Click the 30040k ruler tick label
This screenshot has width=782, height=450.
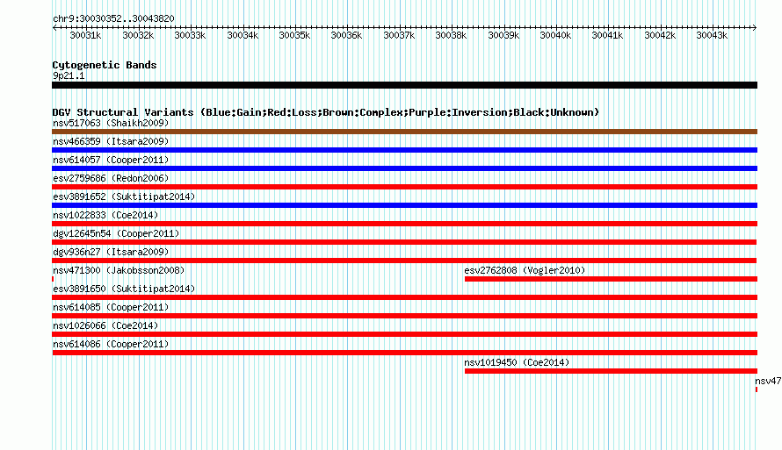[555, 35]
